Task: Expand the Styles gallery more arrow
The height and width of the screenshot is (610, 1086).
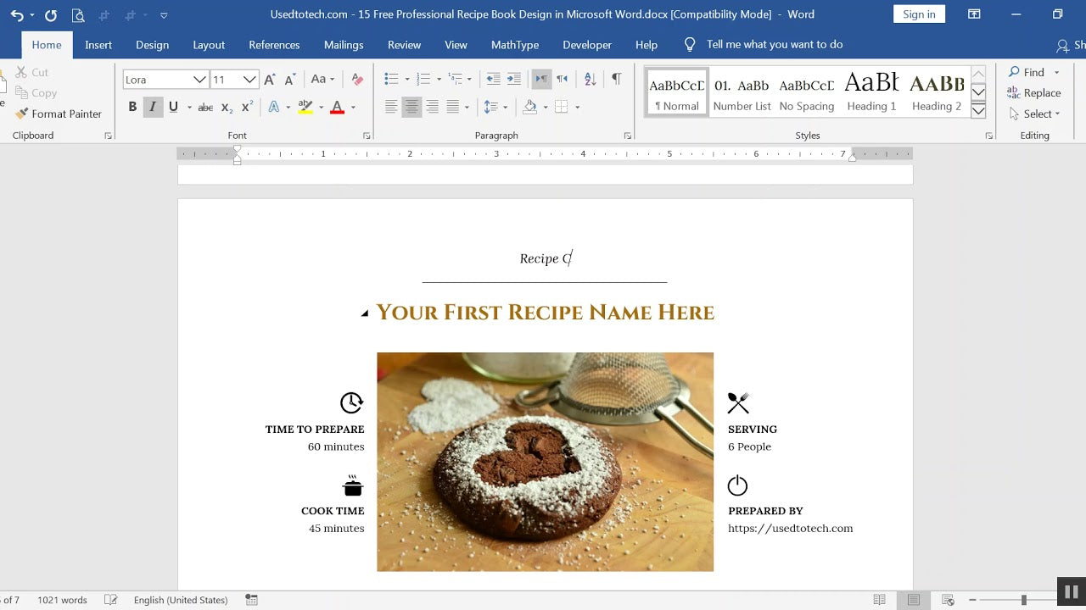Action: point(977,111)
